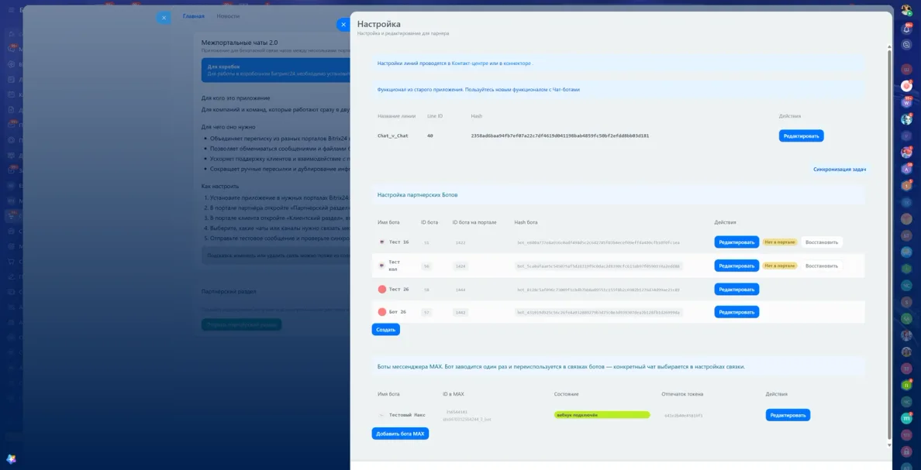Viewport: 921px width, 470px height.
Task: Click the token fingerprint of Тестовый Макс
Action: [x=683, y=416]
